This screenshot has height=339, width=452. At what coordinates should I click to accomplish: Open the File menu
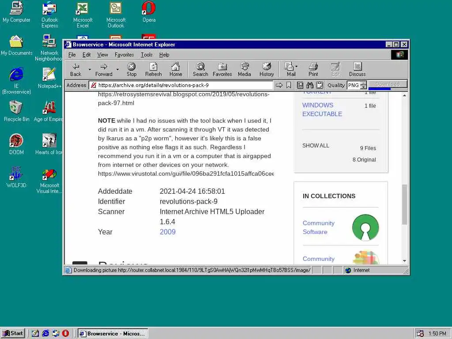(72, 55)
